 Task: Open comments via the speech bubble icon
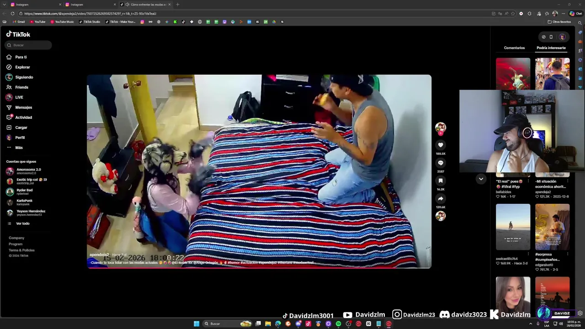coord(441,163)
